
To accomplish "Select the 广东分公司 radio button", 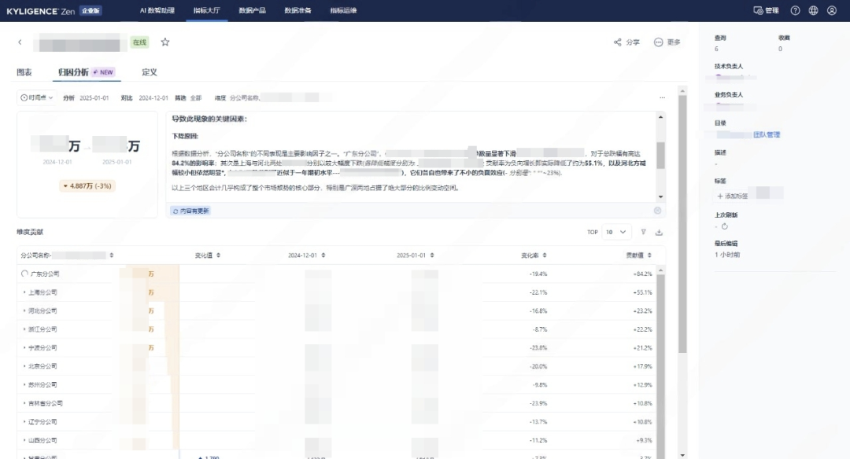I will [24, 274].
